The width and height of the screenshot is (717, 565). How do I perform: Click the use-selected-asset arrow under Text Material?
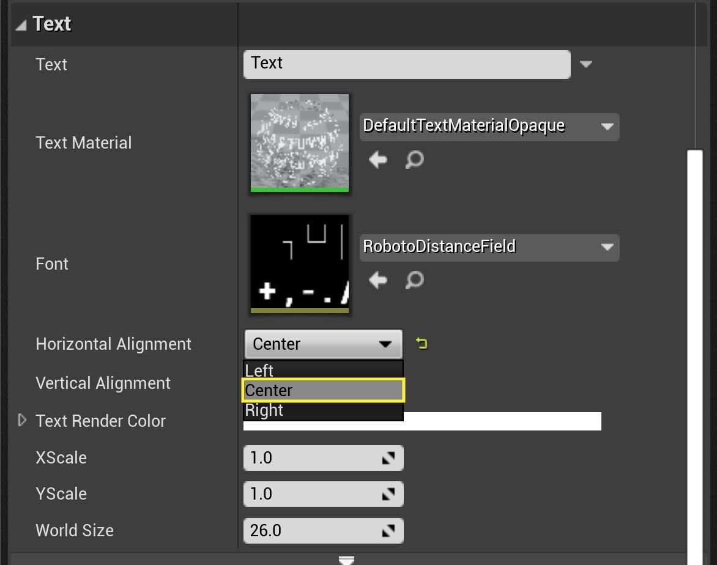(378, 160)
